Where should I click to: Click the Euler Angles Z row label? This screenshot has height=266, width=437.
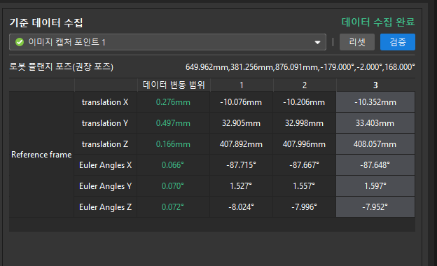(x=105, y=207)
